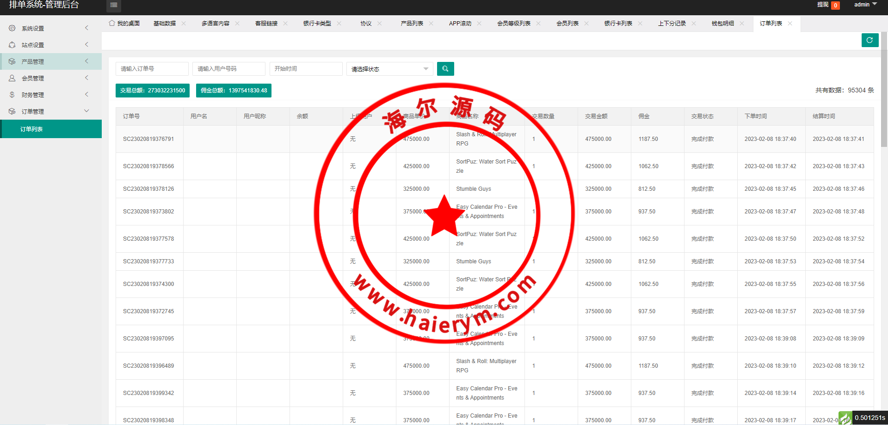
Task: Focus the 请输入订单号 input field
Action: 152,69
